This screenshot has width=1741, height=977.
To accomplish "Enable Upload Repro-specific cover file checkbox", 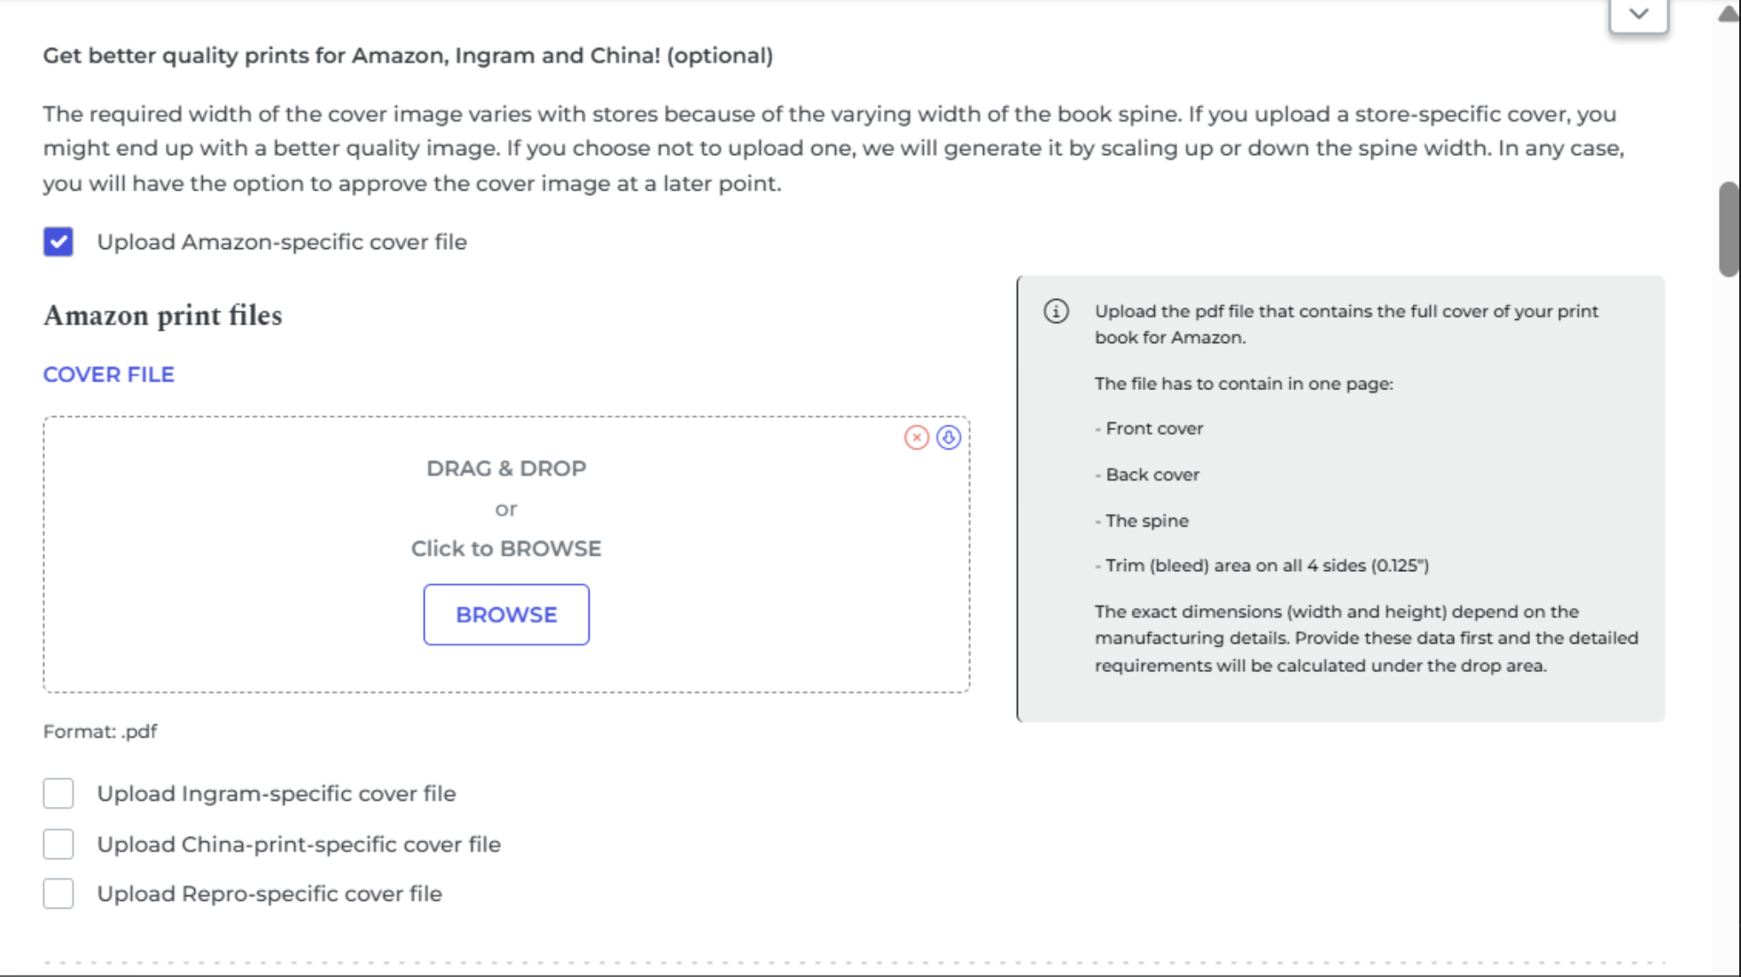I will (x=59, y=894).
